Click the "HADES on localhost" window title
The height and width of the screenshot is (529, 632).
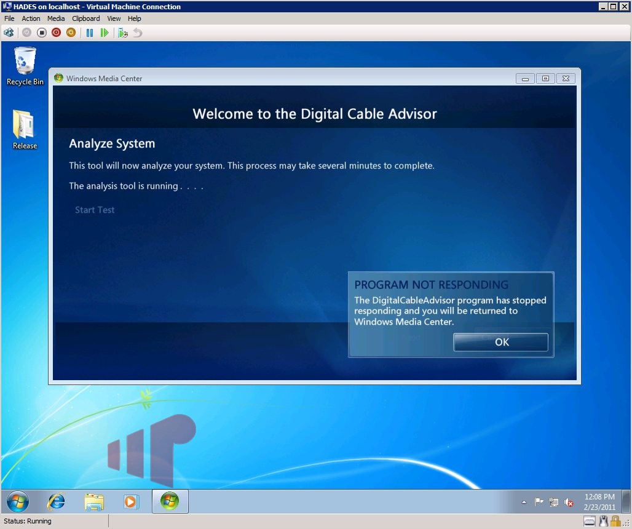click(97, 6)
